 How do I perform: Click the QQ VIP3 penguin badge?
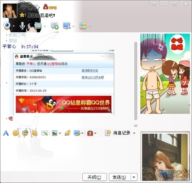click(50, 7)
